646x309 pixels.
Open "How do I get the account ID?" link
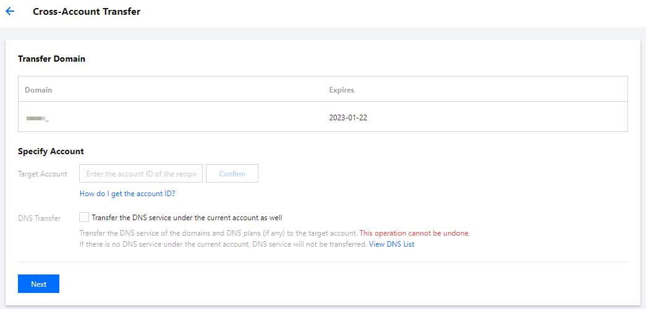(x=127, y=194)
